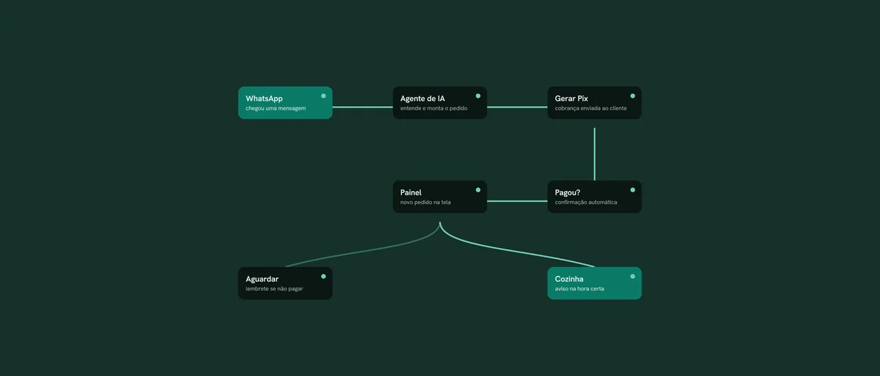
Task: Click the text 'chegou uma mensagem'
Action: pyautogui.click(x=276, y=108)
